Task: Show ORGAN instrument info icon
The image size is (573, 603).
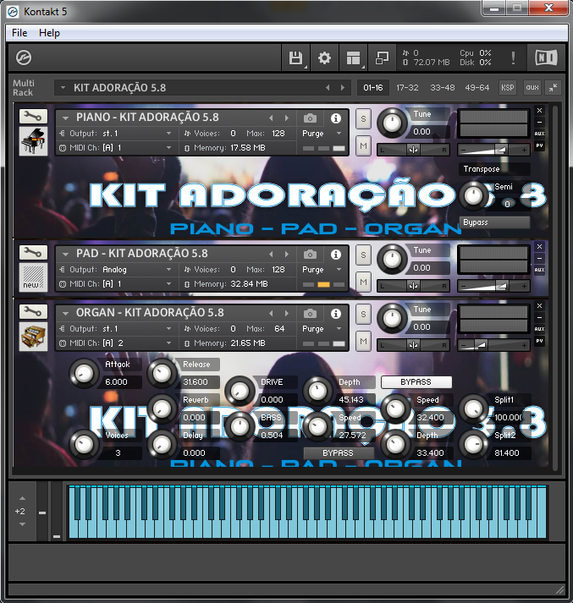Action: 336,314
